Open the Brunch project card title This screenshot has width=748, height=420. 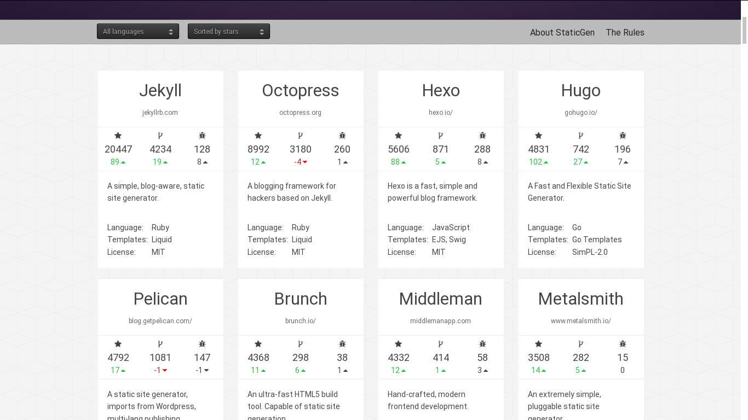point(301,299)
